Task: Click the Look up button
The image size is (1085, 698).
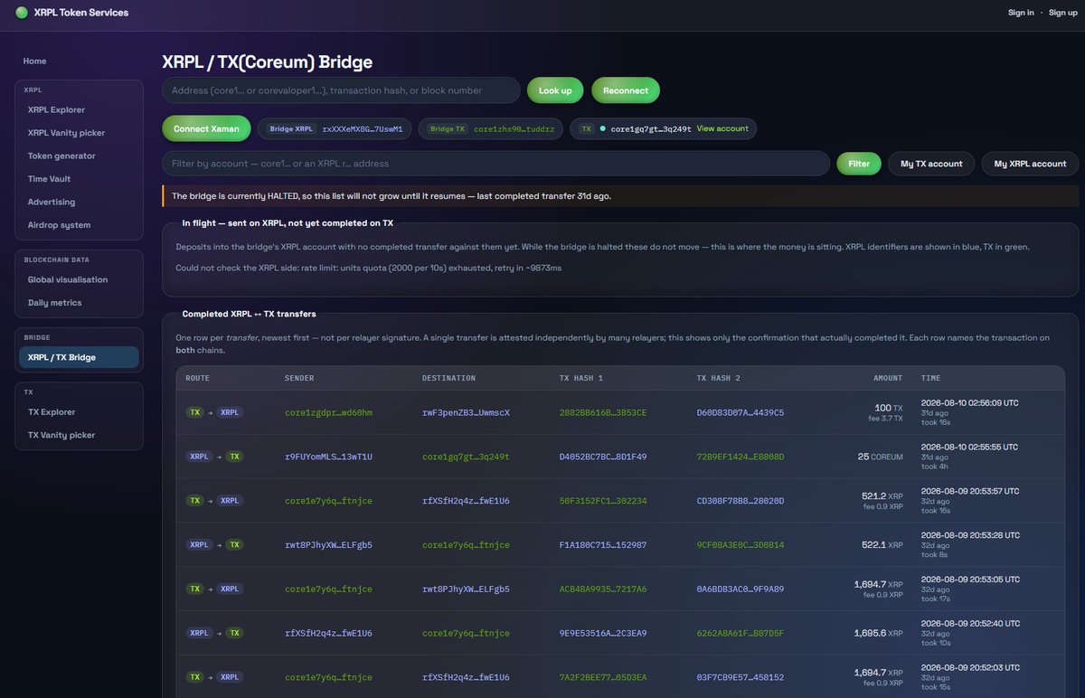Action: coord(555,90)
